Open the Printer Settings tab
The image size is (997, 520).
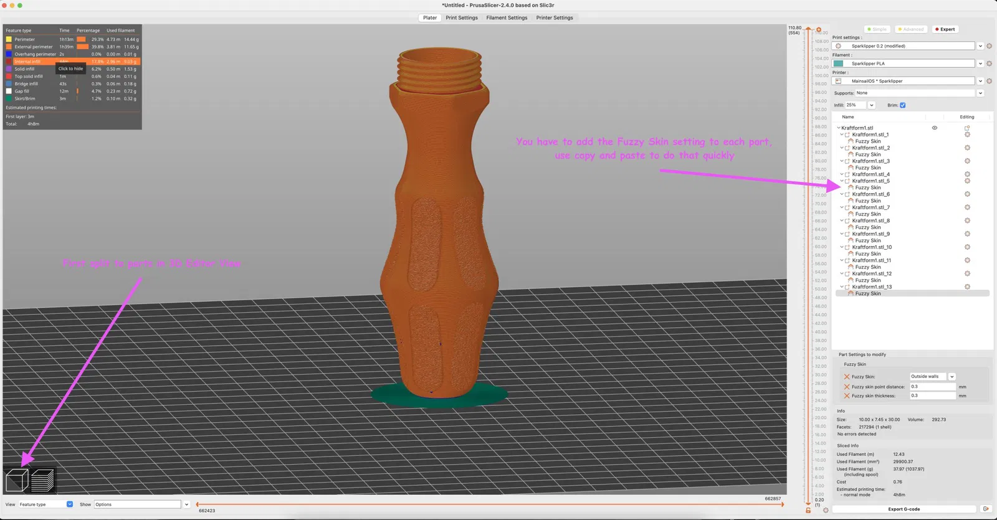(555, 17)
